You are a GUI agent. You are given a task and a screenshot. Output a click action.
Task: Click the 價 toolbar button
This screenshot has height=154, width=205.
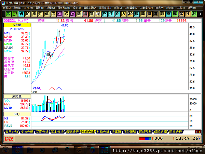coord(47,14)
